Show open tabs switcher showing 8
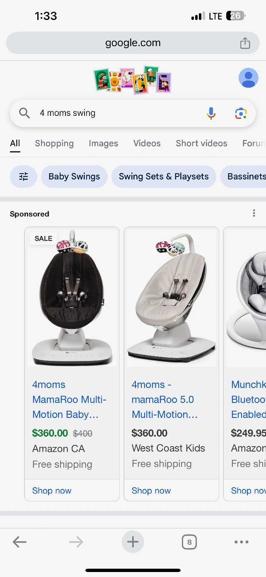 pyautogui.click(x=189, y=542)
